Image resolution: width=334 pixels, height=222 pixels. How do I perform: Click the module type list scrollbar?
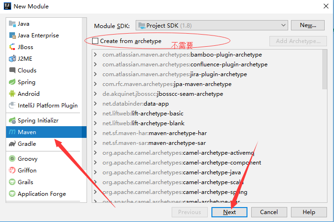(x=84, y=93)
